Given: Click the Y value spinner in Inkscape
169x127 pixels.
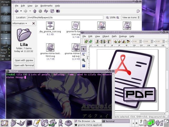Looking at the screenshot, I should 152,42.
